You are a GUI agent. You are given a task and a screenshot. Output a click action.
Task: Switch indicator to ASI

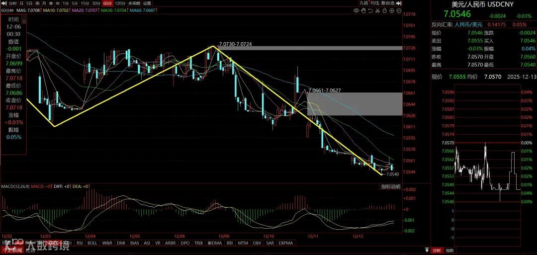point(147,243)
